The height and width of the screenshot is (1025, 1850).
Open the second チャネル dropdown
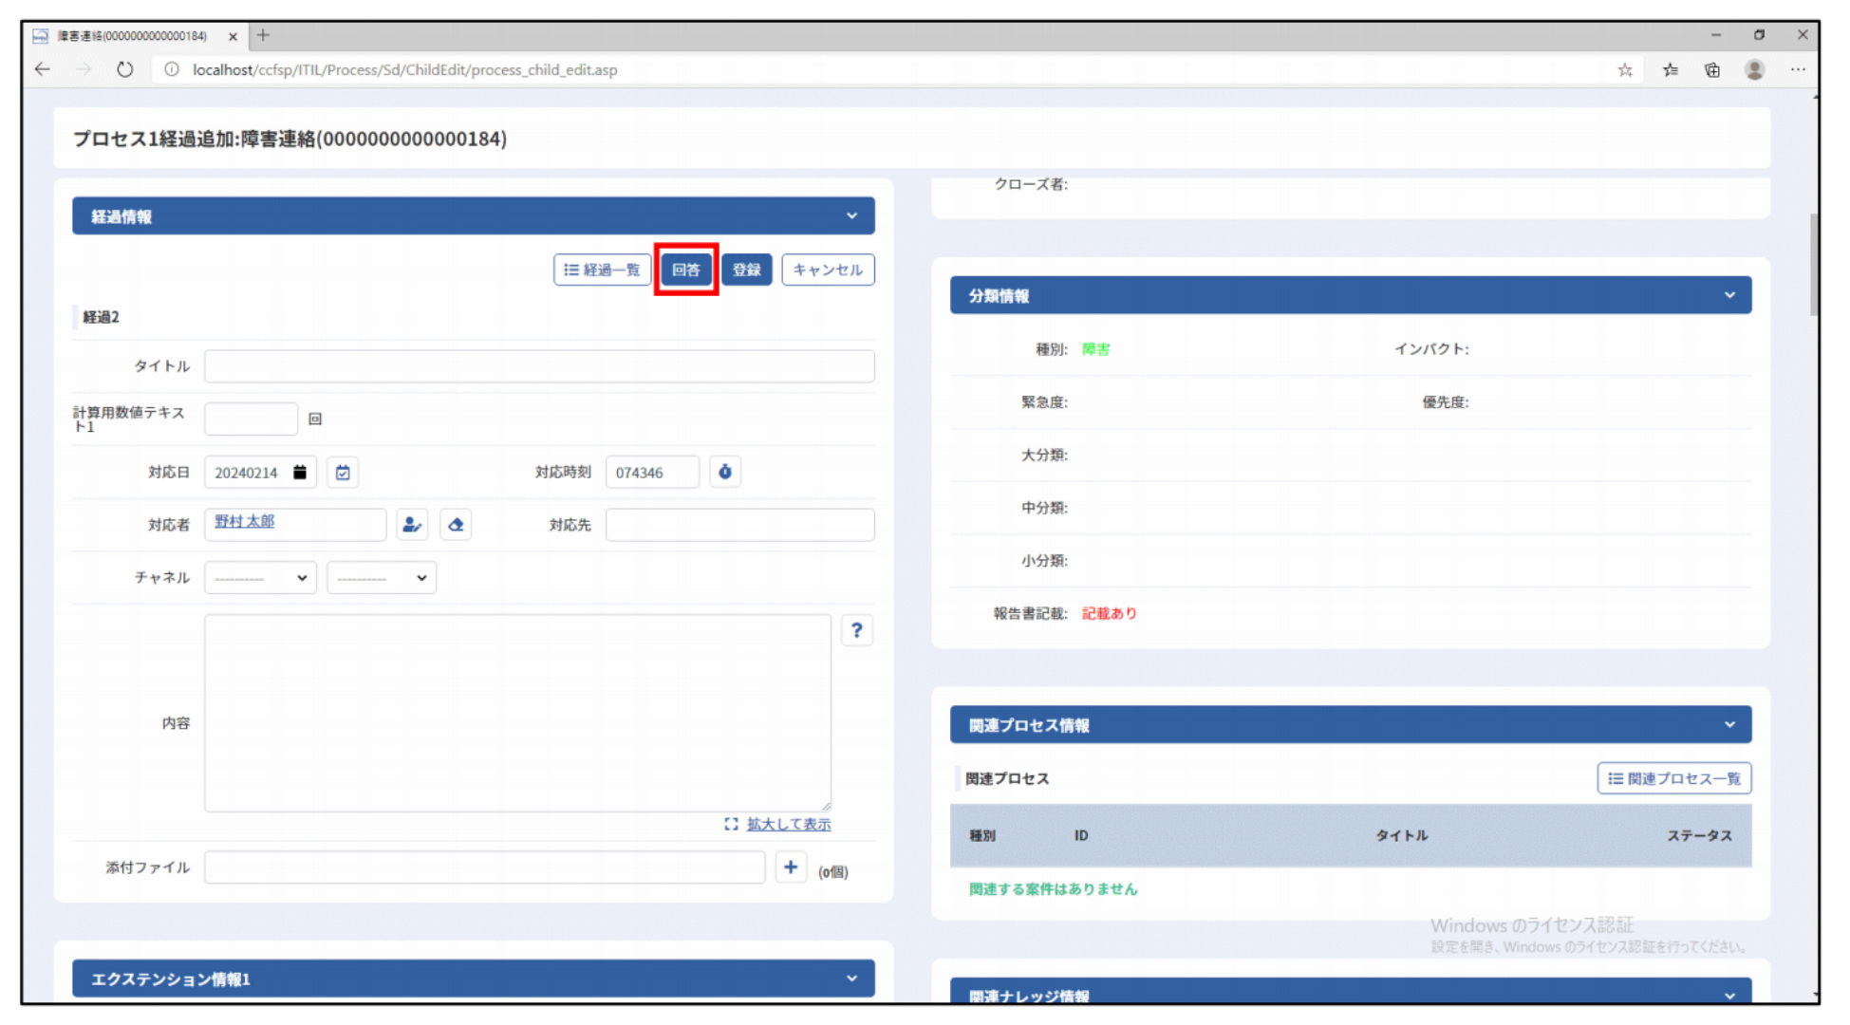382,578
